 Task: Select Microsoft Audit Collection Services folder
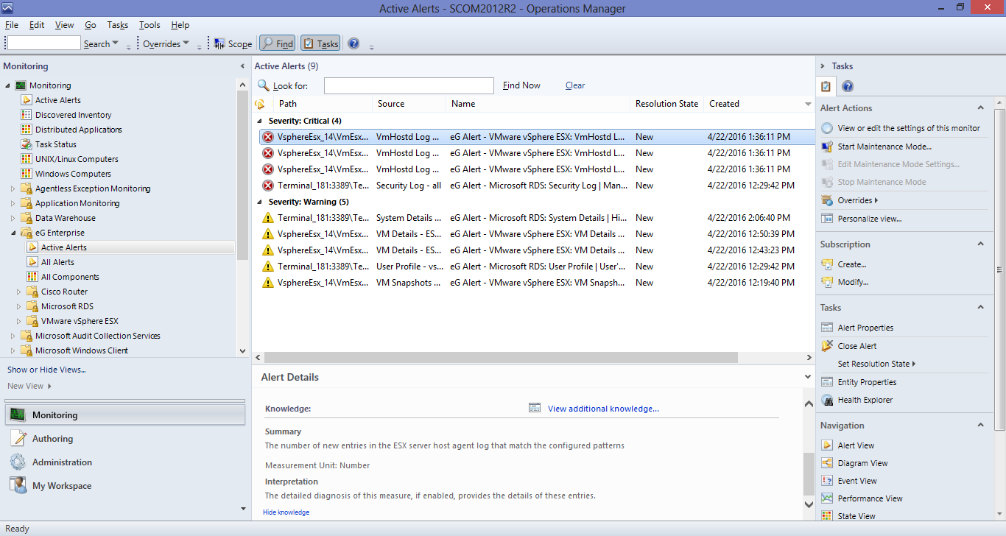[x=97, y=336]
